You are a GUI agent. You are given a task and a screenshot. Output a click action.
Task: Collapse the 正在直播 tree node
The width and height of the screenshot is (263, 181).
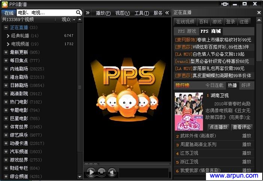(x=6, y=27)
